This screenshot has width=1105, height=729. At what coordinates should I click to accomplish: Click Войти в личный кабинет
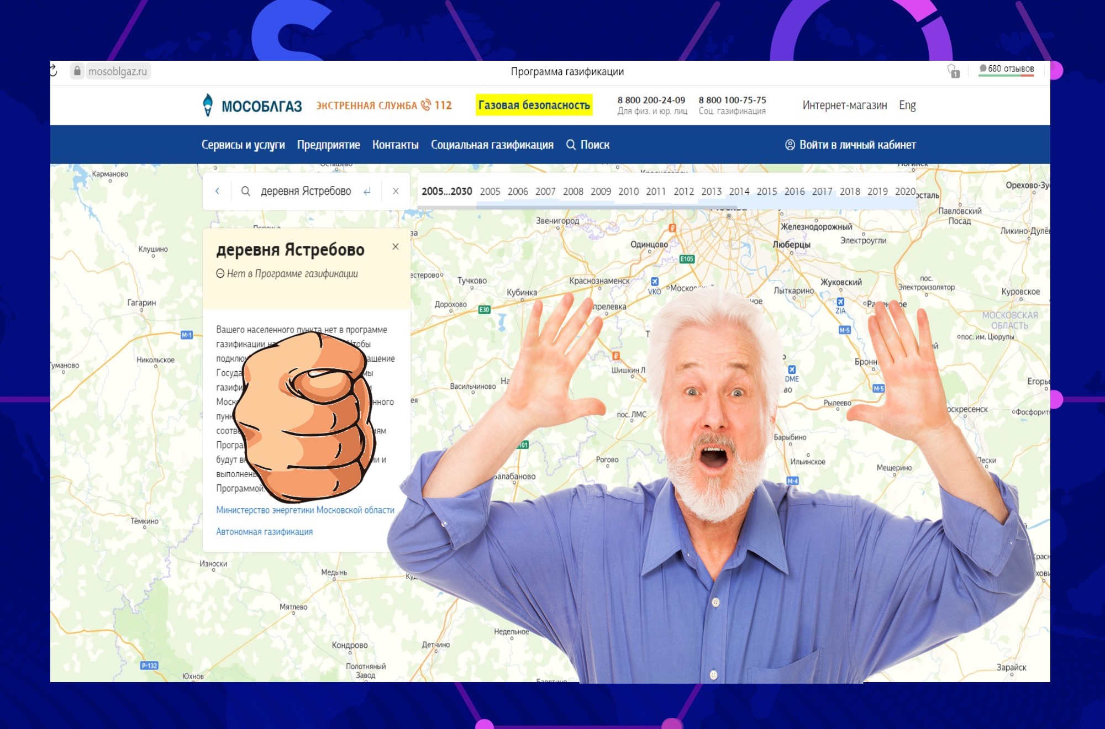pyautogui.click(x=850, y=145)
